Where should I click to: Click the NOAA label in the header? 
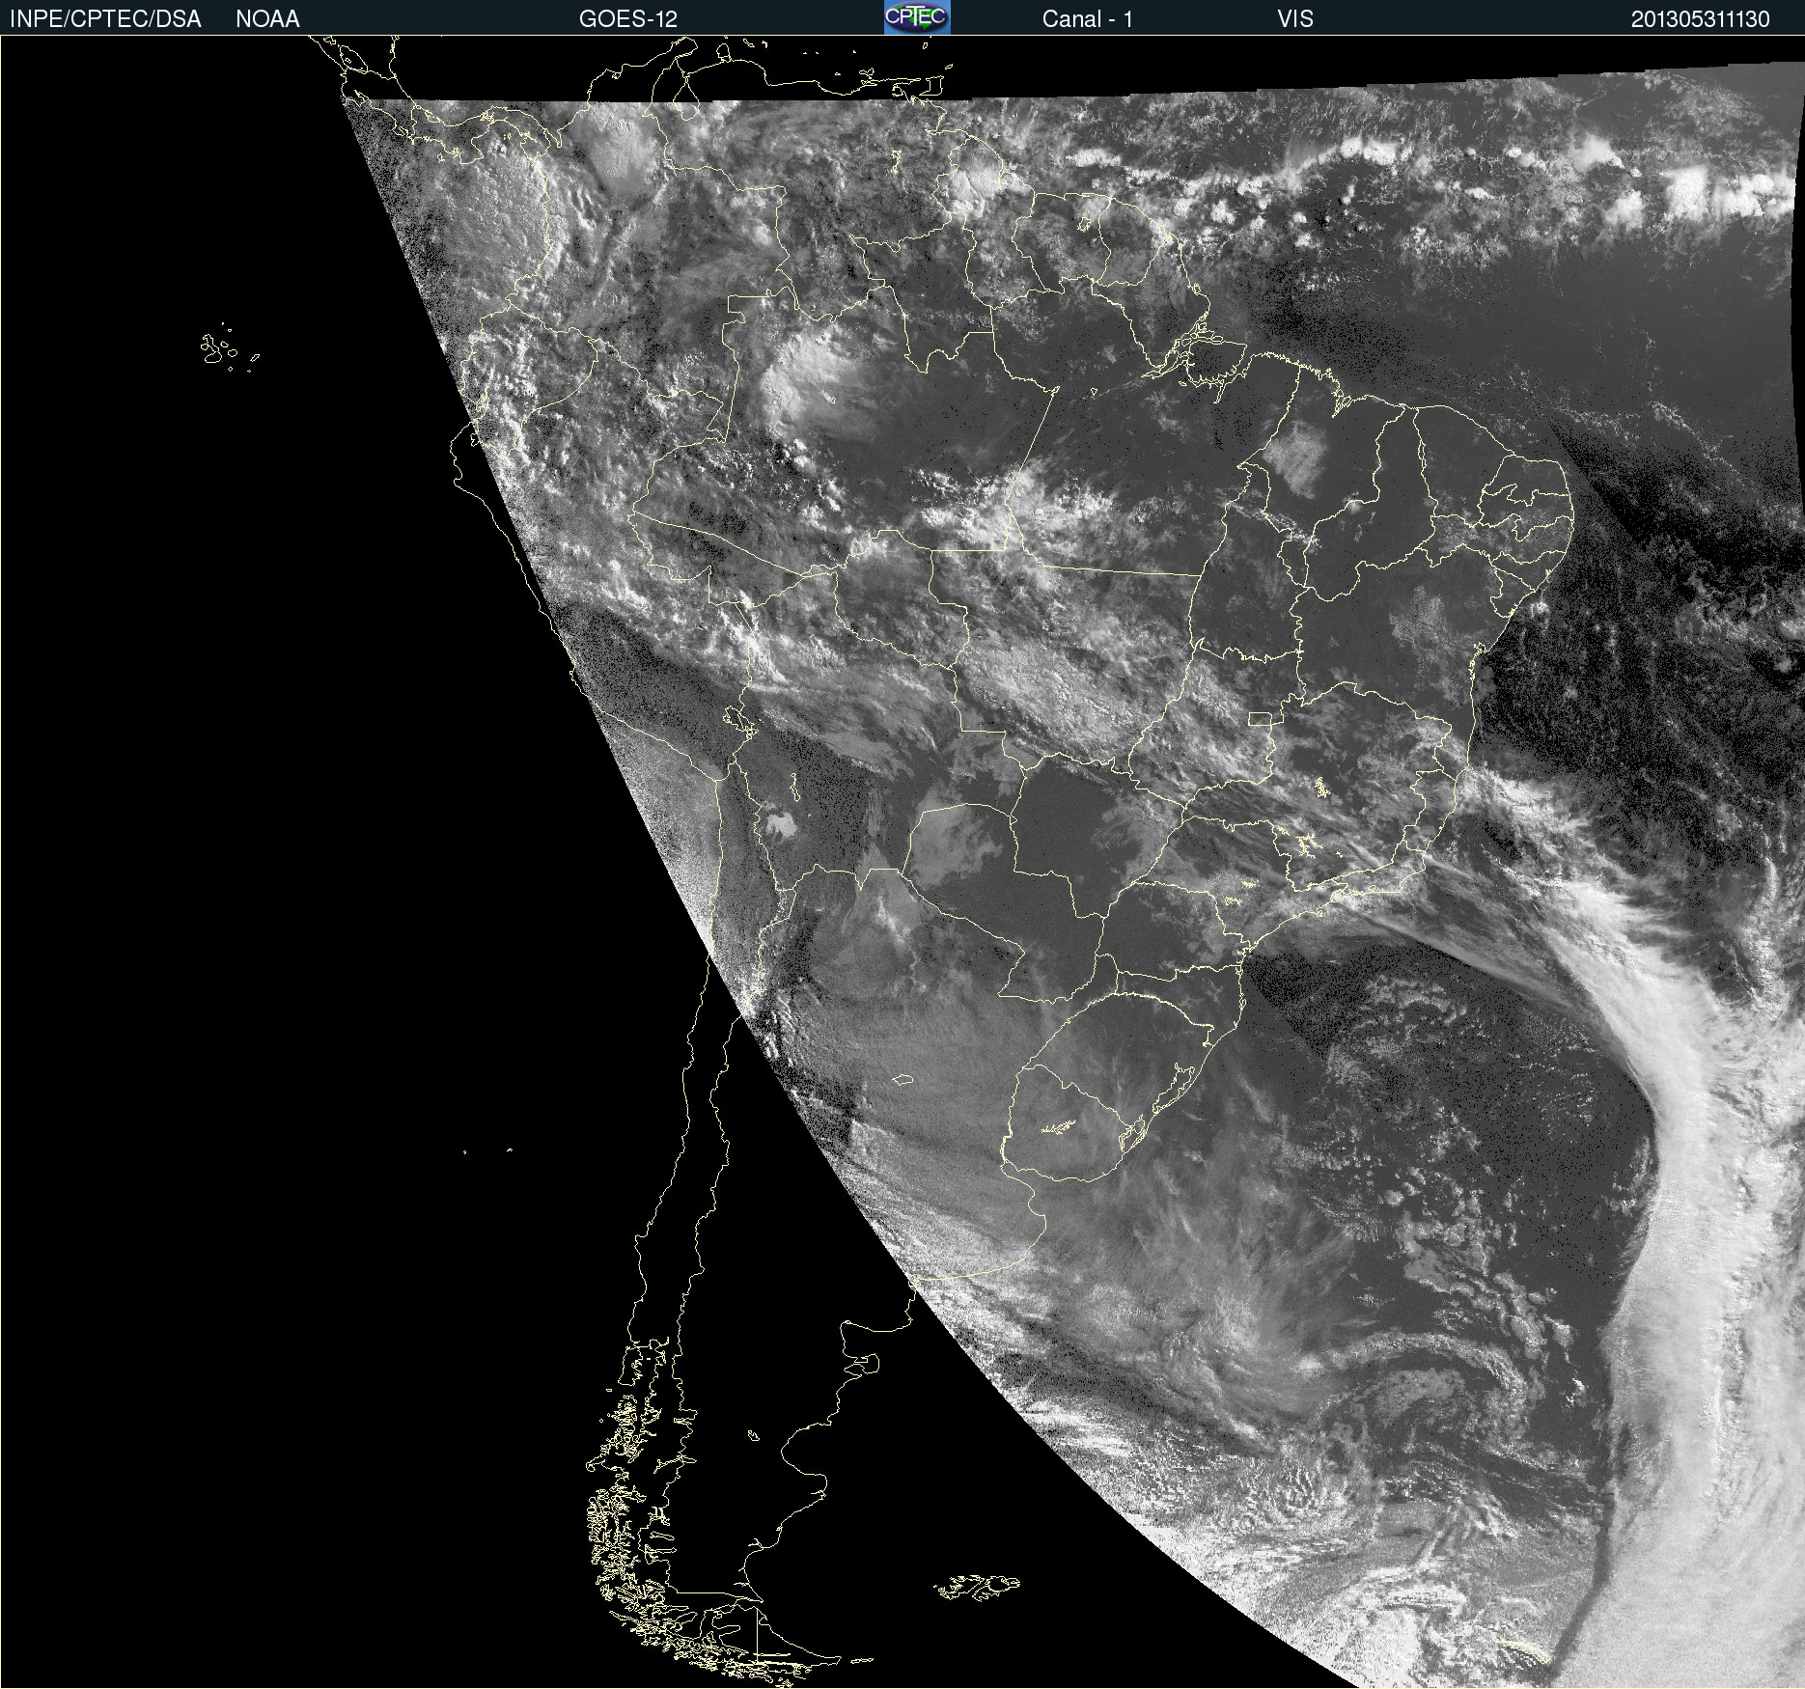(267, 19)
